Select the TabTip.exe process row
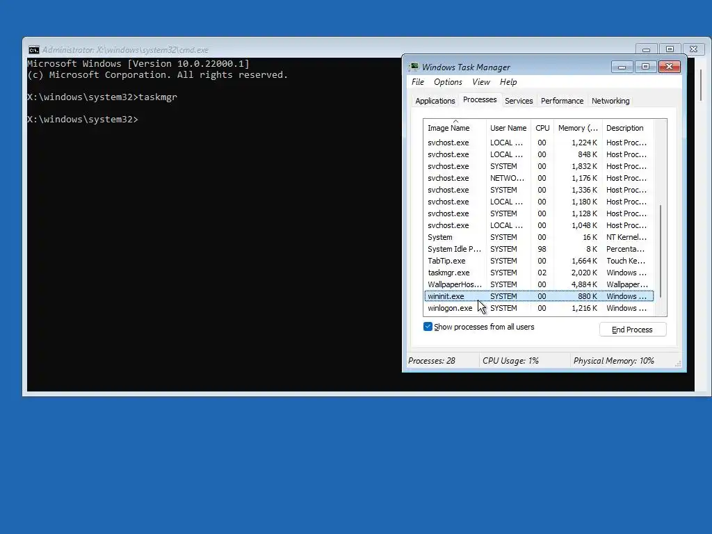This screenshot has height=534, width=712. pyautogui.click(x=539, y=261)
